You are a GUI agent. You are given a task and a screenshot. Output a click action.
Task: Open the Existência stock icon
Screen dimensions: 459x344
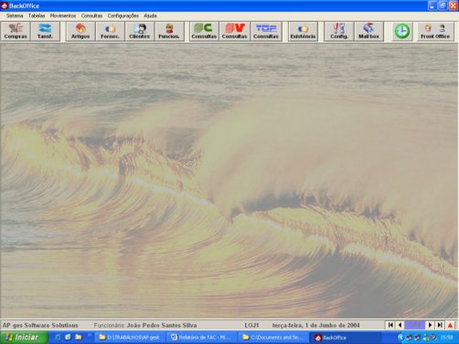[x=303, y=31]
